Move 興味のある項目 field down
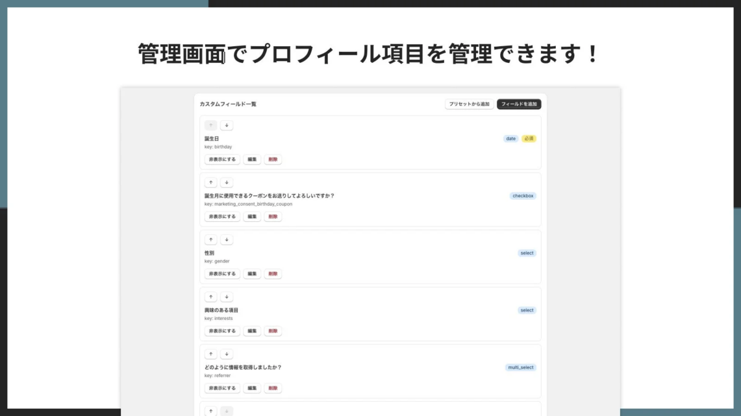 pyautogui.click(x=227, y=297)
